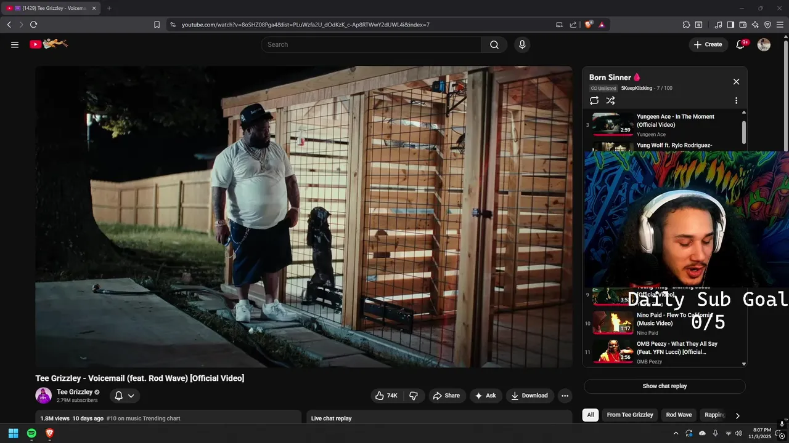Bookmark this page icon

[x=157, y=25]
